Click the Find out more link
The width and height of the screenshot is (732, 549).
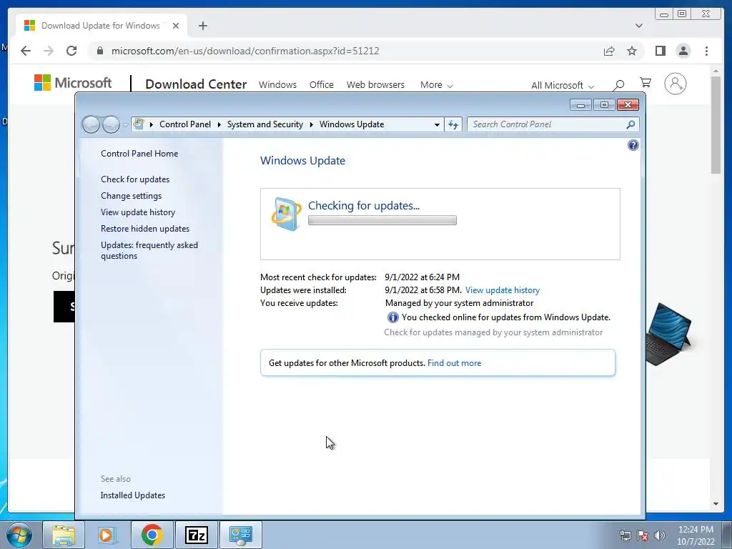(454, 362)
